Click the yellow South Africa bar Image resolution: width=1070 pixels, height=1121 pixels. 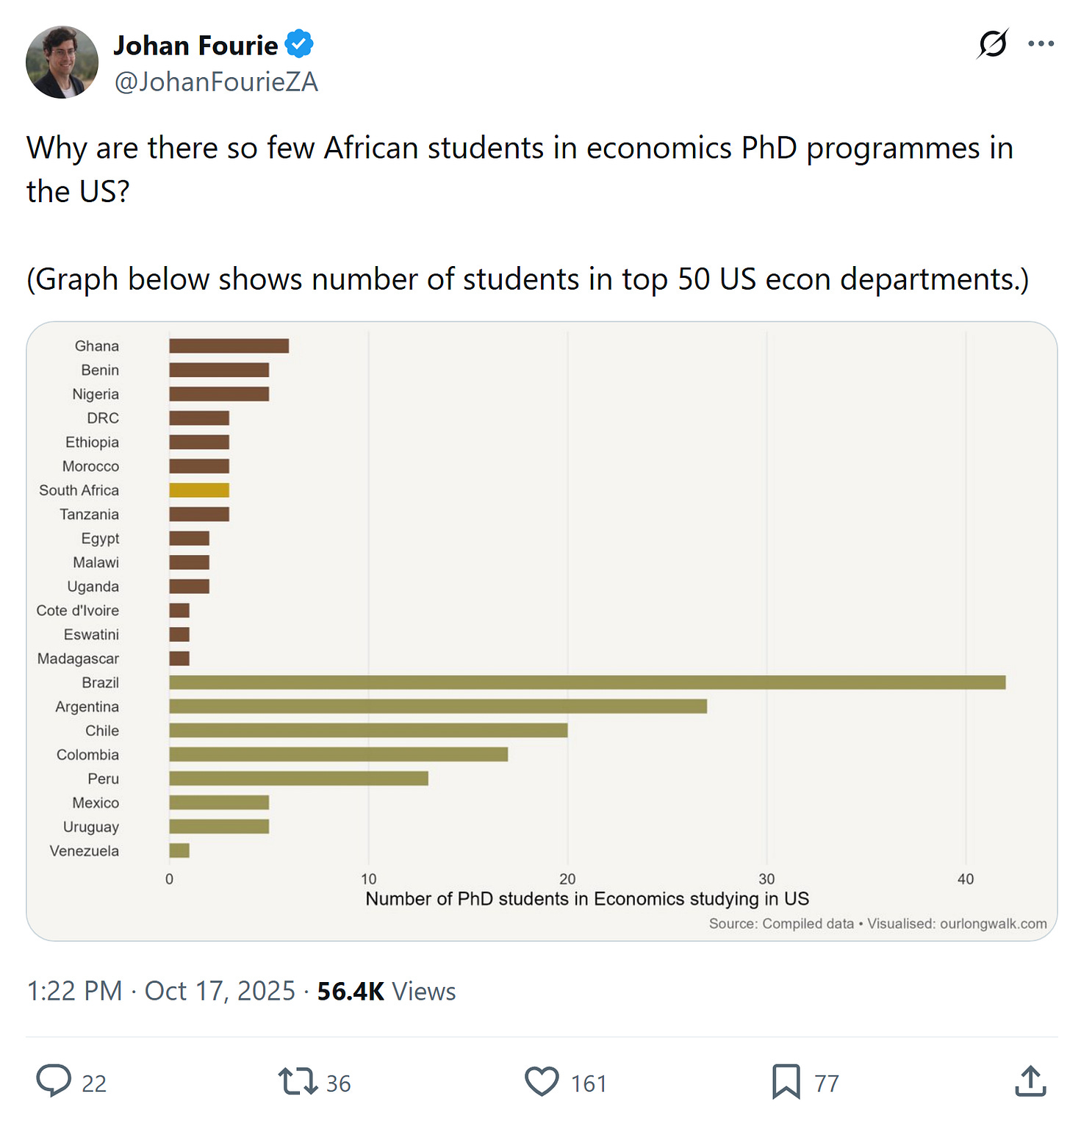(199, 490)
